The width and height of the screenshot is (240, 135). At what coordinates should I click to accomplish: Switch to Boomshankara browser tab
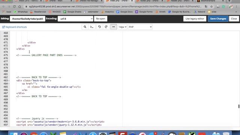210,1
